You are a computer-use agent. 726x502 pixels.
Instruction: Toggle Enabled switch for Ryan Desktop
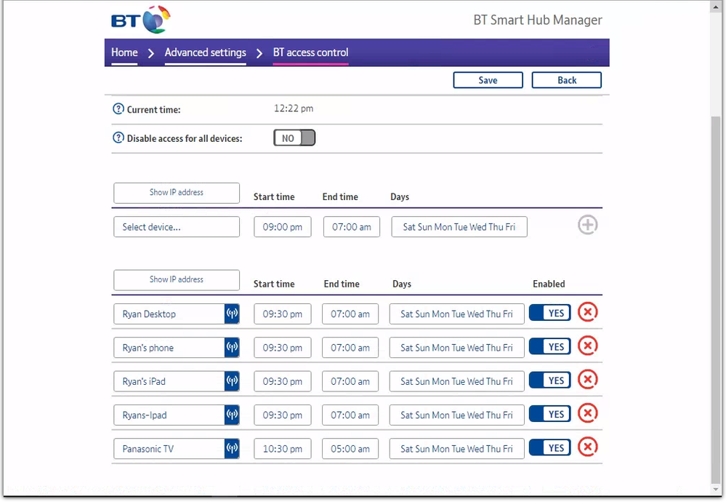coord(549,313)
